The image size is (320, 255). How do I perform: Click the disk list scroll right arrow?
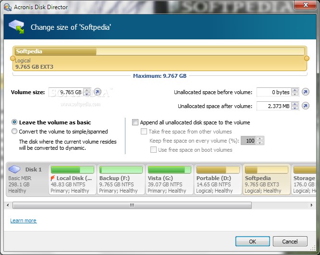[x=311, y=205]
